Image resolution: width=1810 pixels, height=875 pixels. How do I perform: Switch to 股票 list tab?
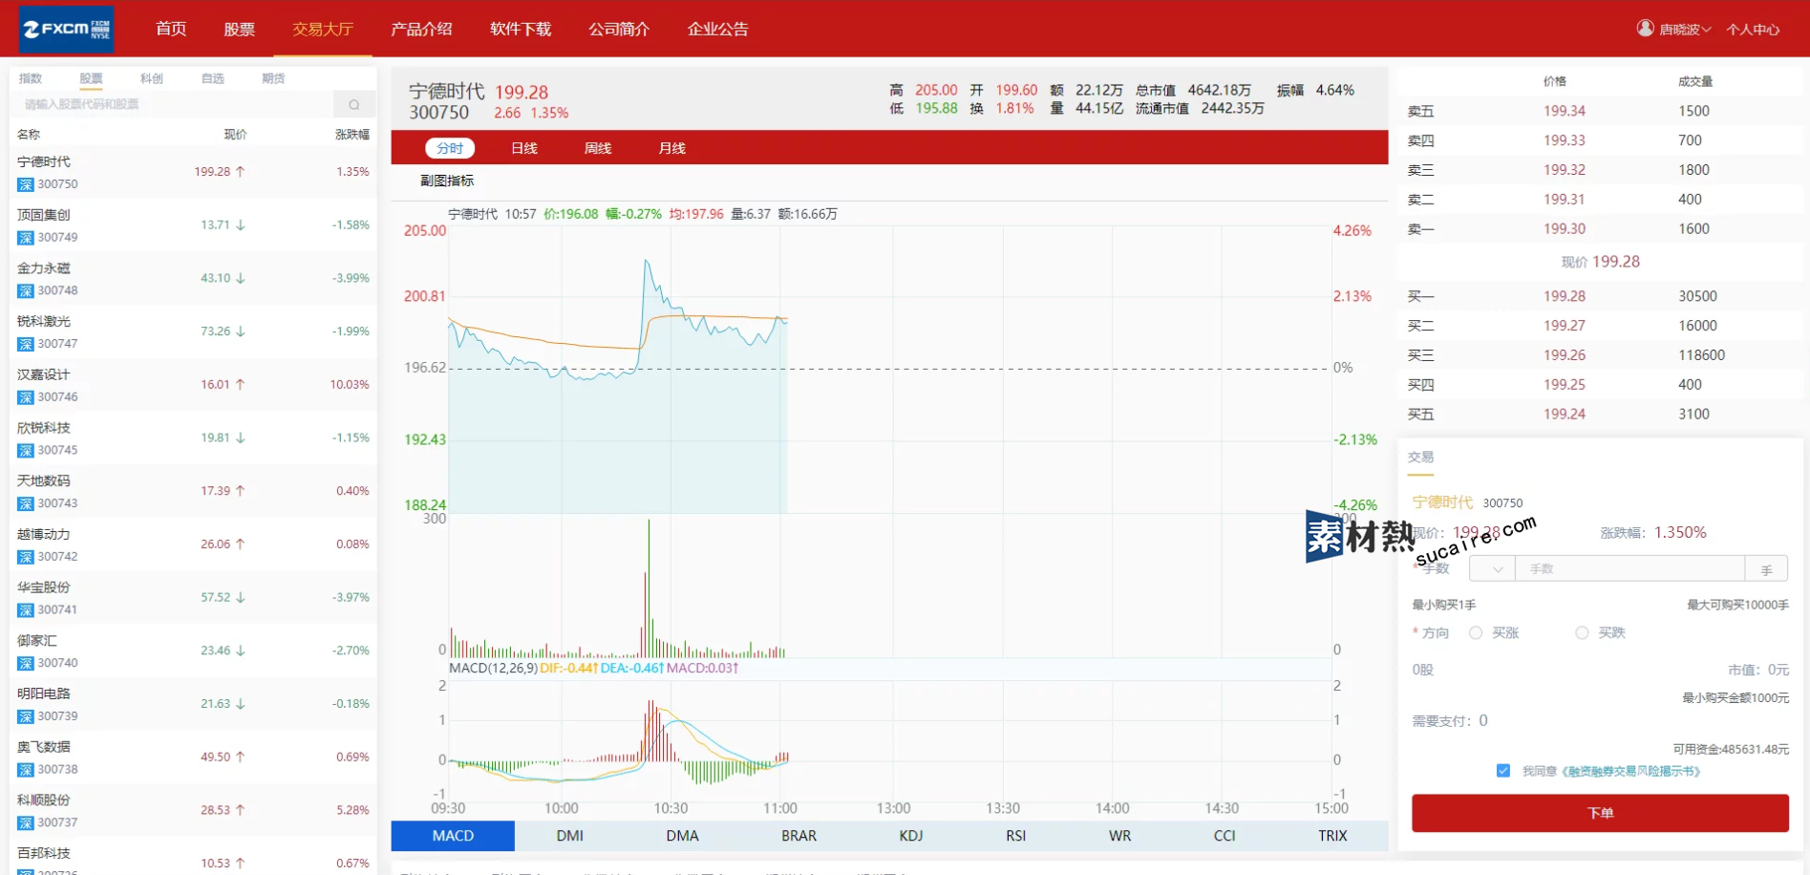(x=91, y=78)
